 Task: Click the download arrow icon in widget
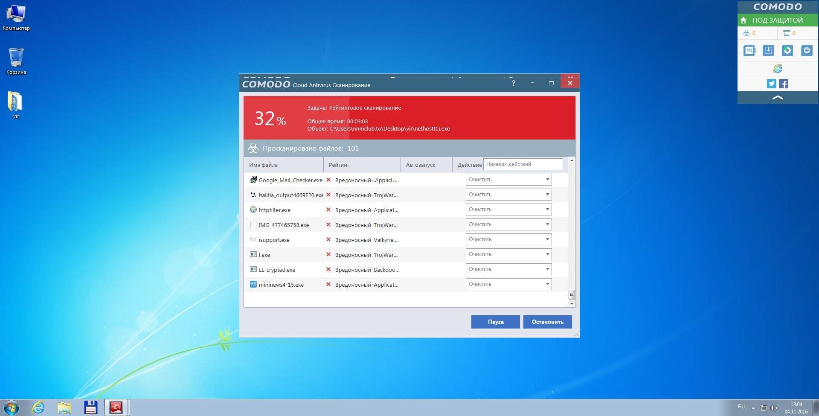point(768,50)
